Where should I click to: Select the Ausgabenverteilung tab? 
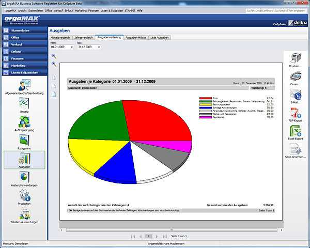tap(109, 37)
